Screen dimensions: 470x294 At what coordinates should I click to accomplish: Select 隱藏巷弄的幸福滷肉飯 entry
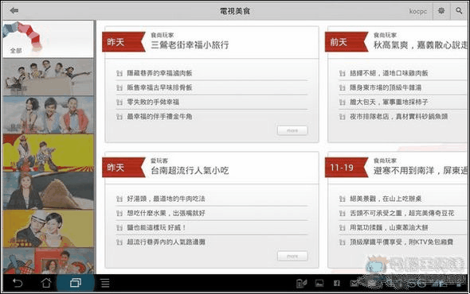point(159,73)
